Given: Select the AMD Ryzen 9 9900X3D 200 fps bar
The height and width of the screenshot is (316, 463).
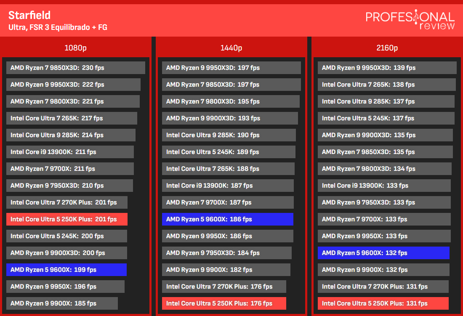Looking at the screenshot, I should point(67,253).
